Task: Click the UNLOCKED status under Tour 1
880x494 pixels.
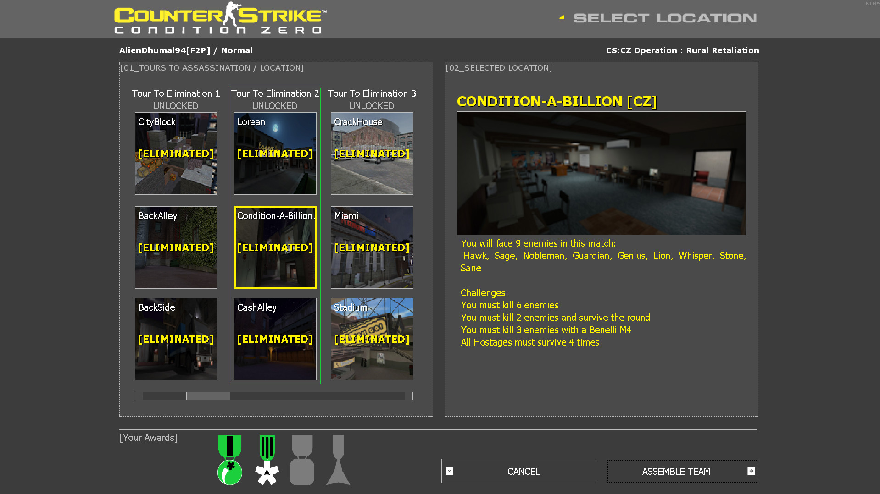Action: pyautogui.click(x=176, y=106)
